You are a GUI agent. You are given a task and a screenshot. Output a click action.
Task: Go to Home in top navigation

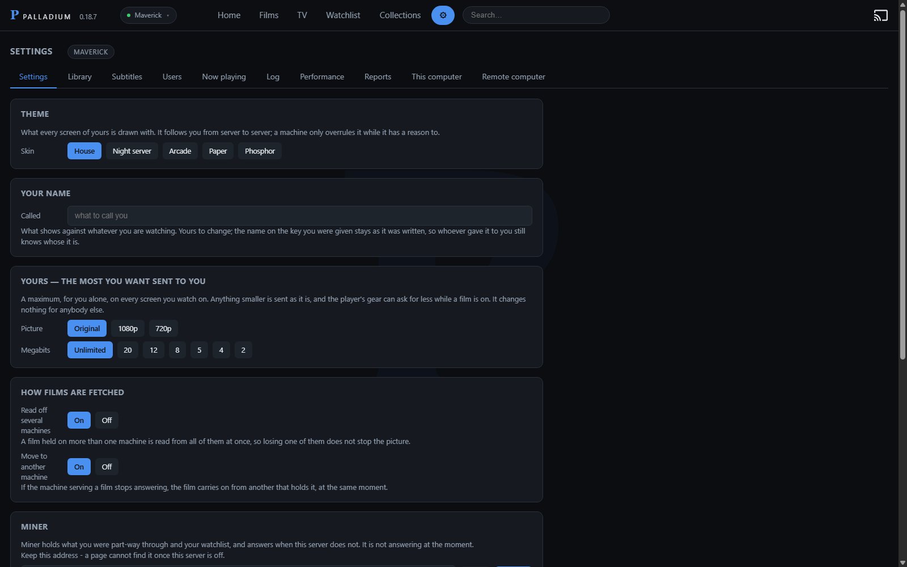pos(229,15)
